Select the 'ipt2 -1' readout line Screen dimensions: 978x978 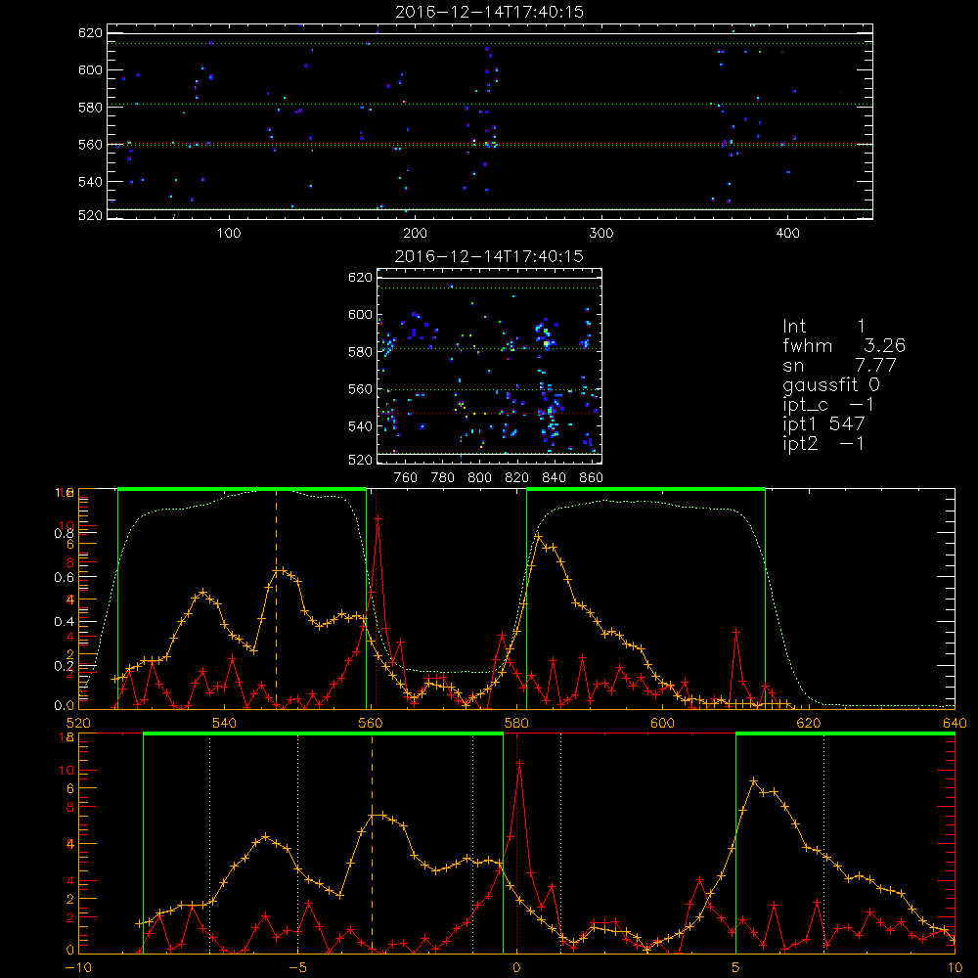823,443
